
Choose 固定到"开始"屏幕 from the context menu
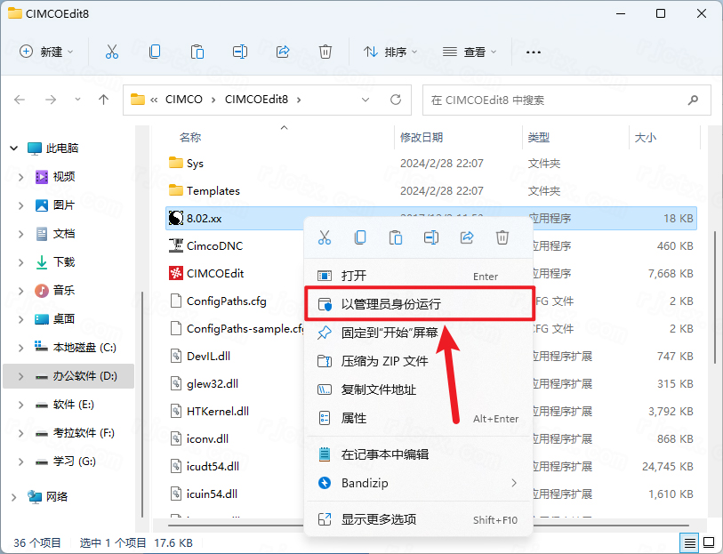tap(419, 333)
